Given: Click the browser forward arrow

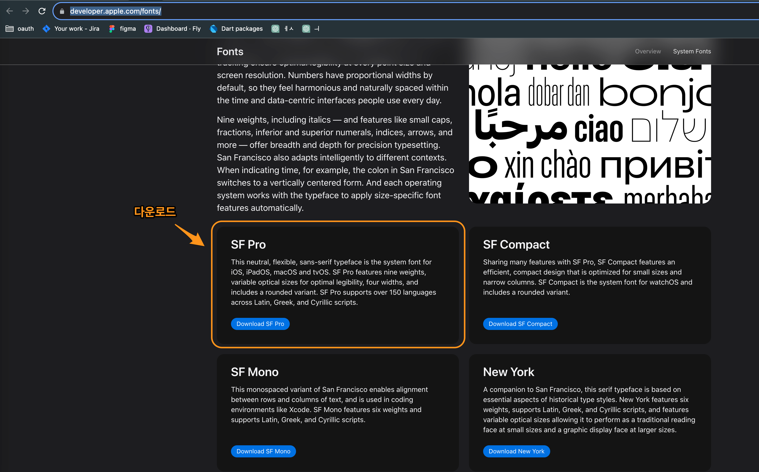Looking at the screenshot, I should [26, 11].
